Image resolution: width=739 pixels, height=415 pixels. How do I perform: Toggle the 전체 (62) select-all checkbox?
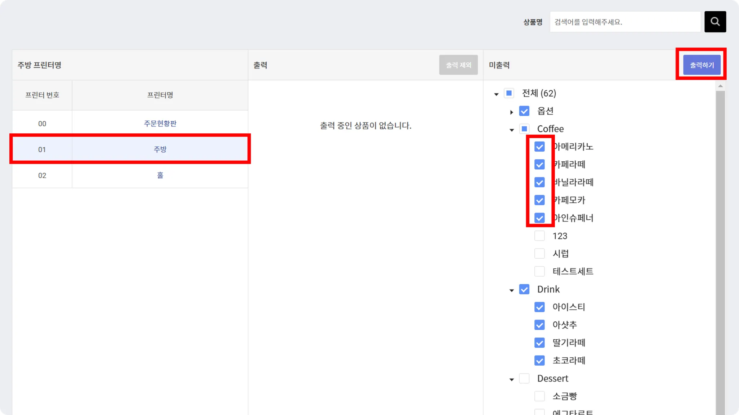(x=509, y=93)
